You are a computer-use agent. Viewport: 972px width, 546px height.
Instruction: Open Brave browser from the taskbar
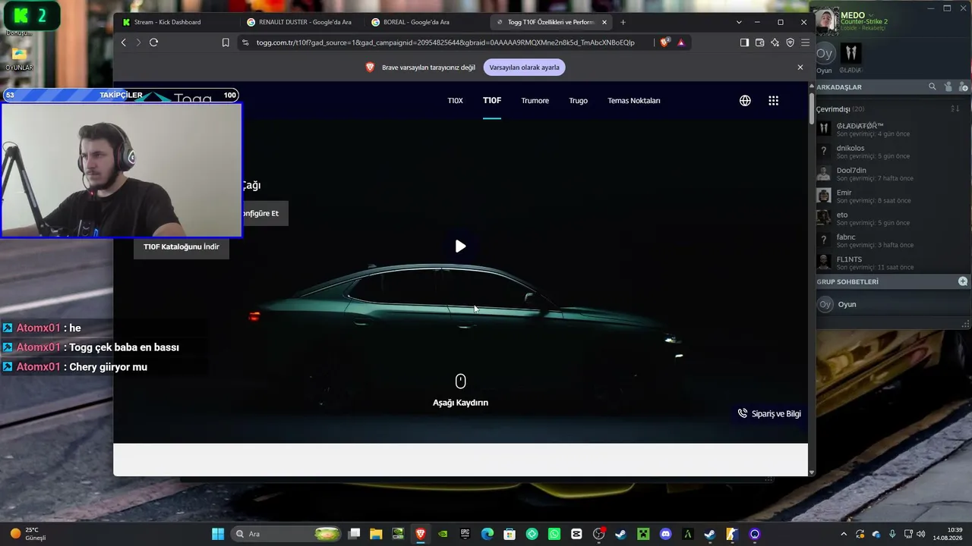click(420, 534)
